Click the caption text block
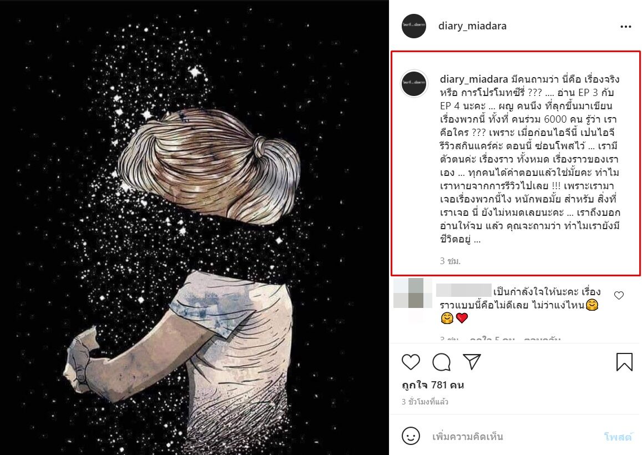Image resolution: width=642 pixels, height=455 pixels. coord(530,159)
